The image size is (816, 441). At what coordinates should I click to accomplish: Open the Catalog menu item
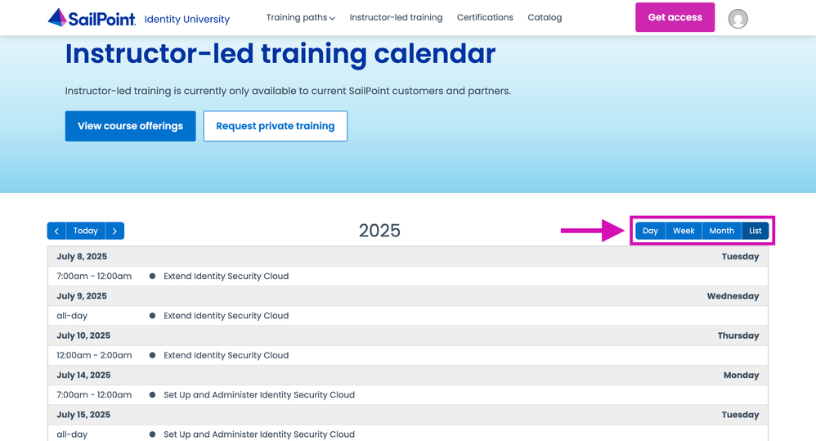(x=545, y=17)
